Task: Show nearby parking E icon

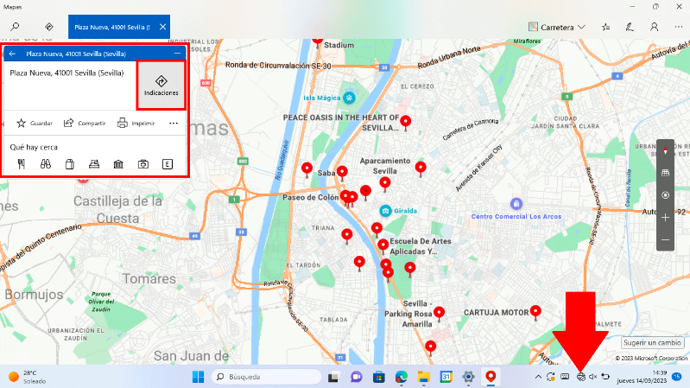Action: click(x=168, y=164)
